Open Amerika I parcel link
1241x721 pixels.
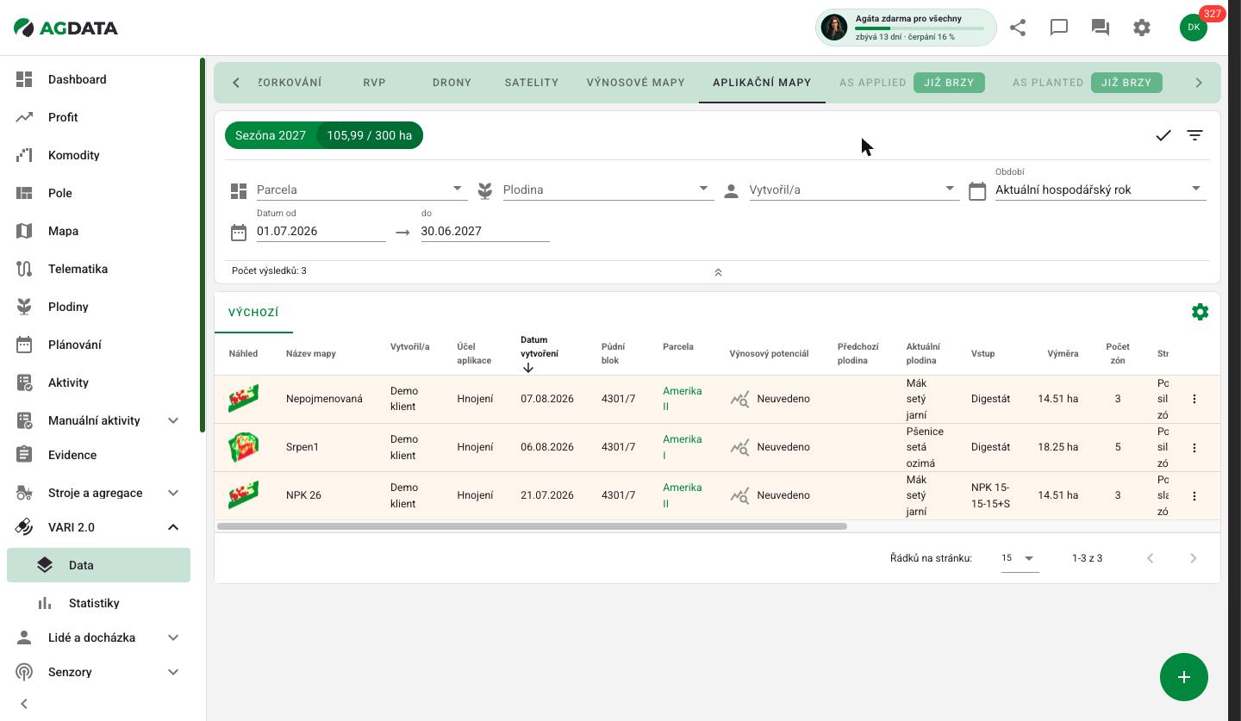click(682, 447)
